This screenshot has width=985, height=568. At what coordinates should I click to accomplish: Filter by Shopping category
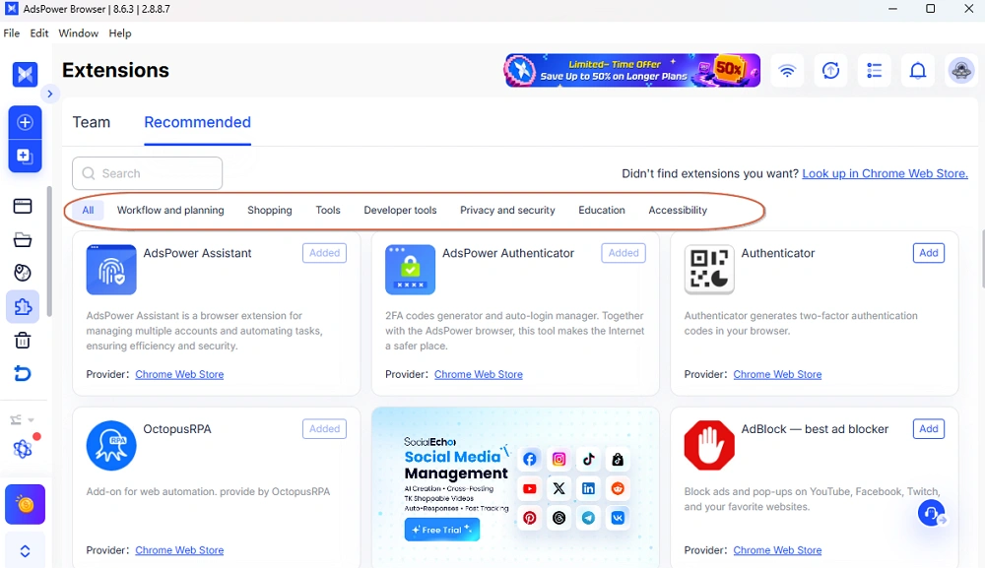[270, 211]
